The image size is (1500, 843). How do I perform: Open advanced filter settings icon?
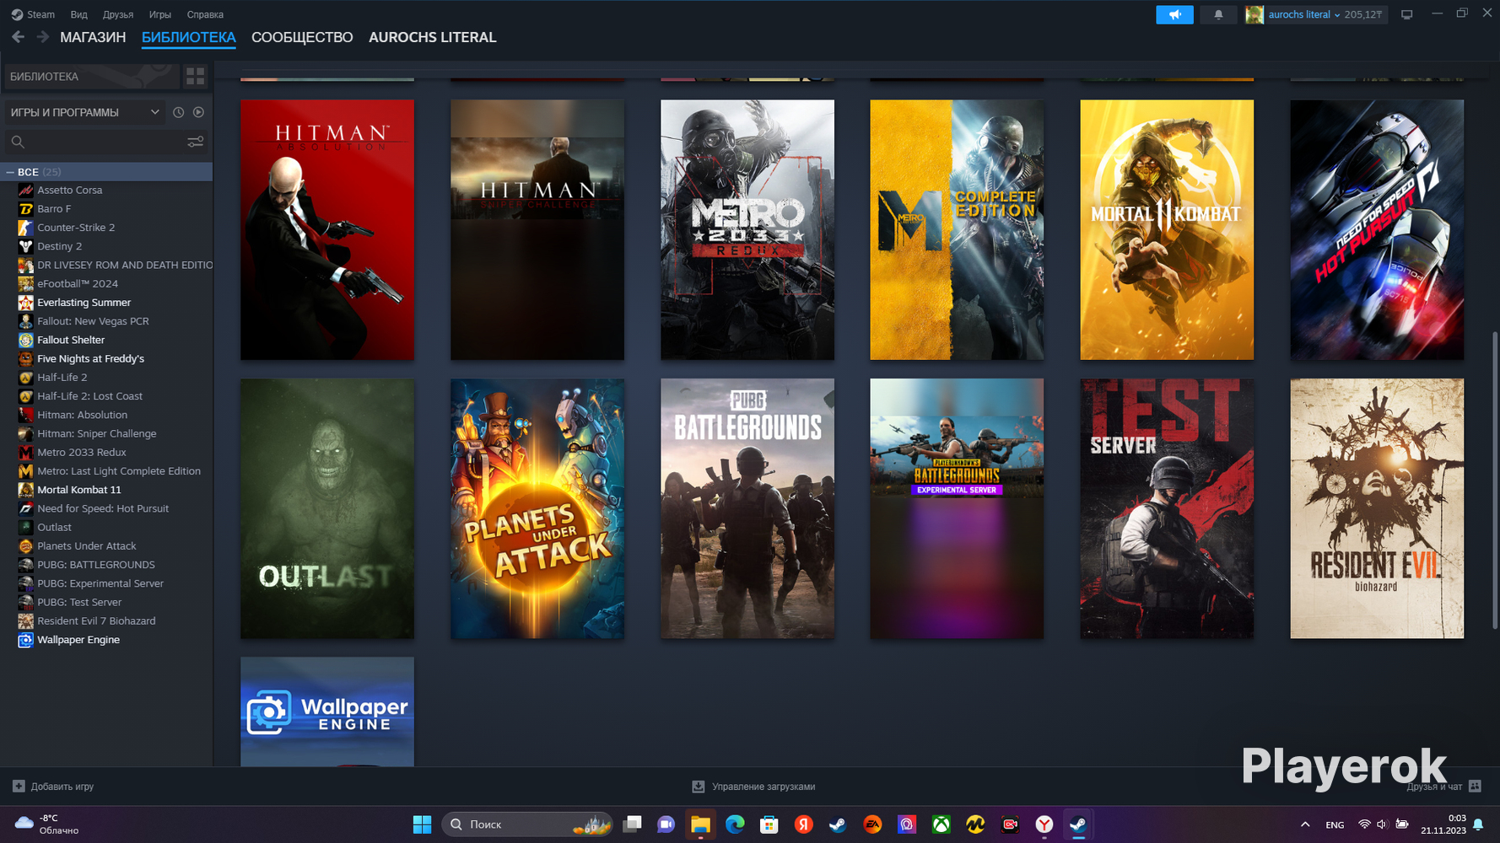click(x=195, y=142)
